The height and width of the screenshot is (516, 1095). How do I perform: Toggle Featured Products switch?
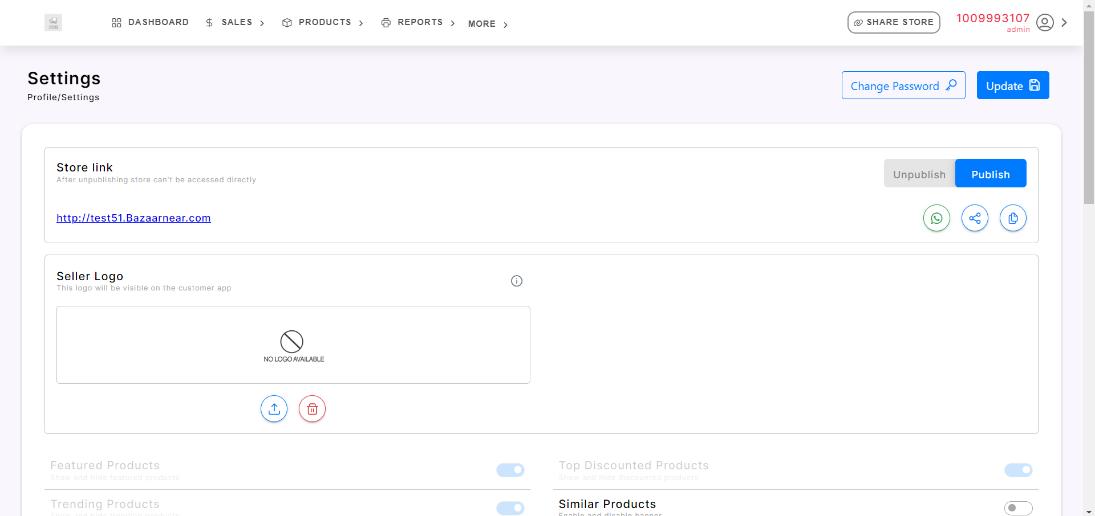pos(510,470)
